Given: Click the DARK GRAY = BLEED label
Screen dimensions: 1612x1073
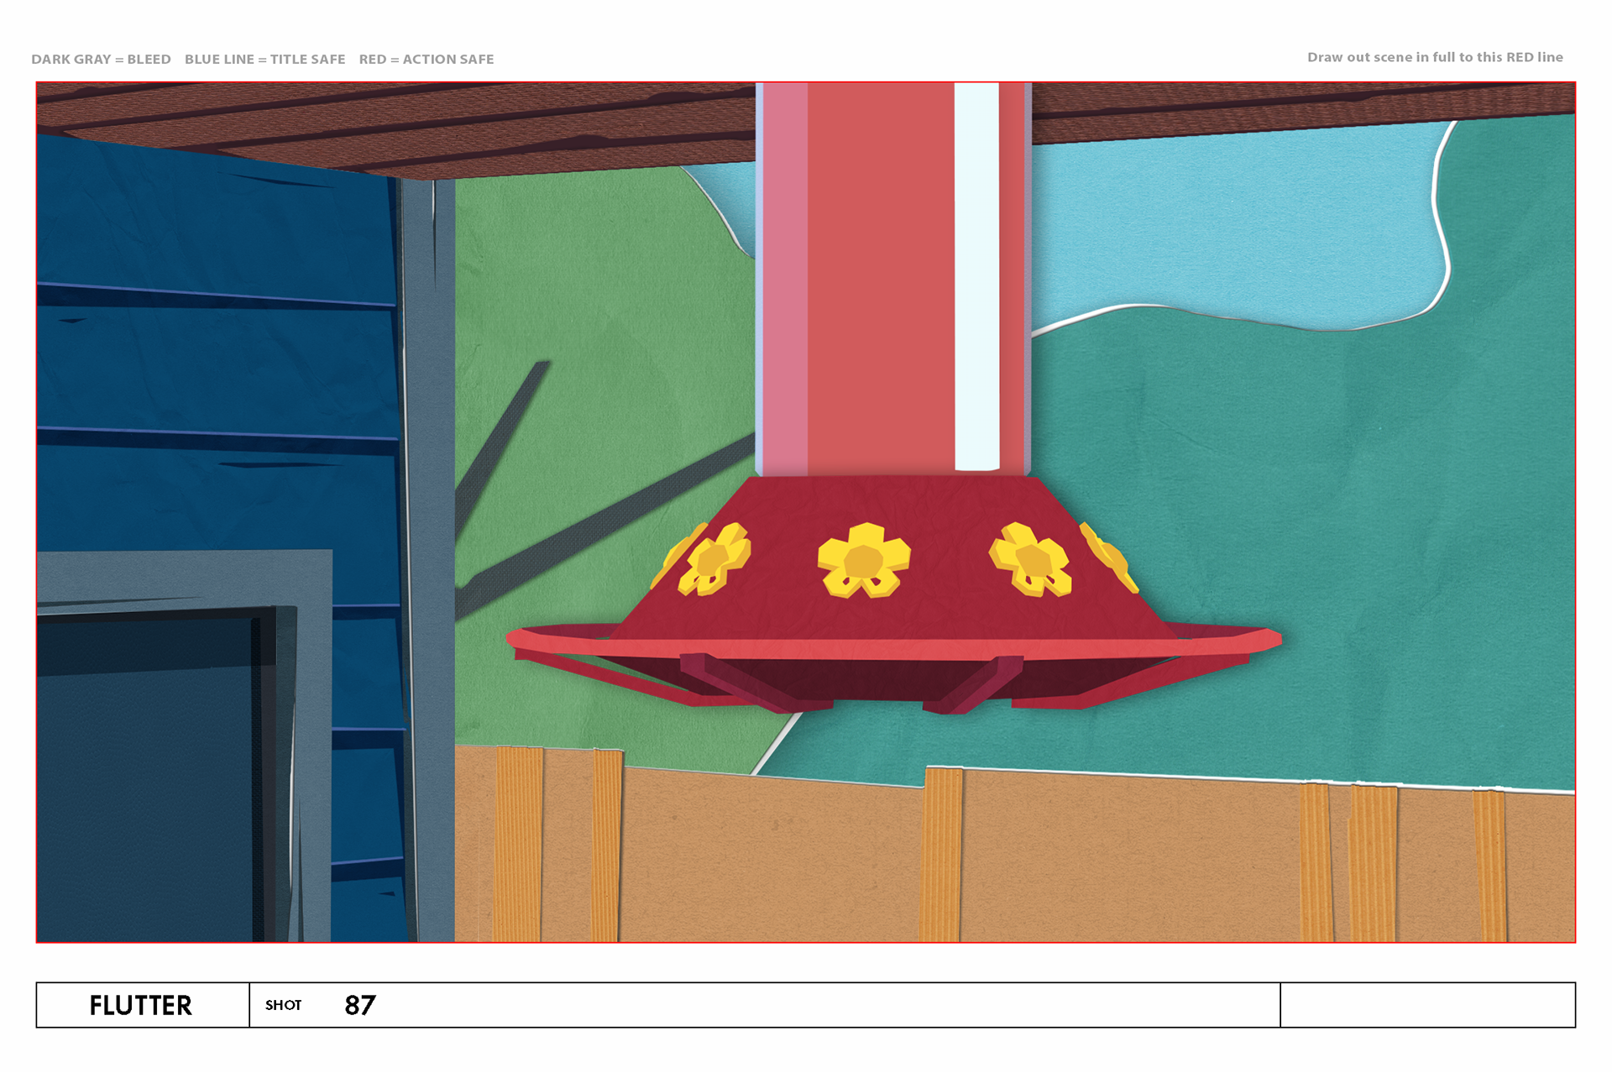Looking at the screenshot, I should point(101,59).
